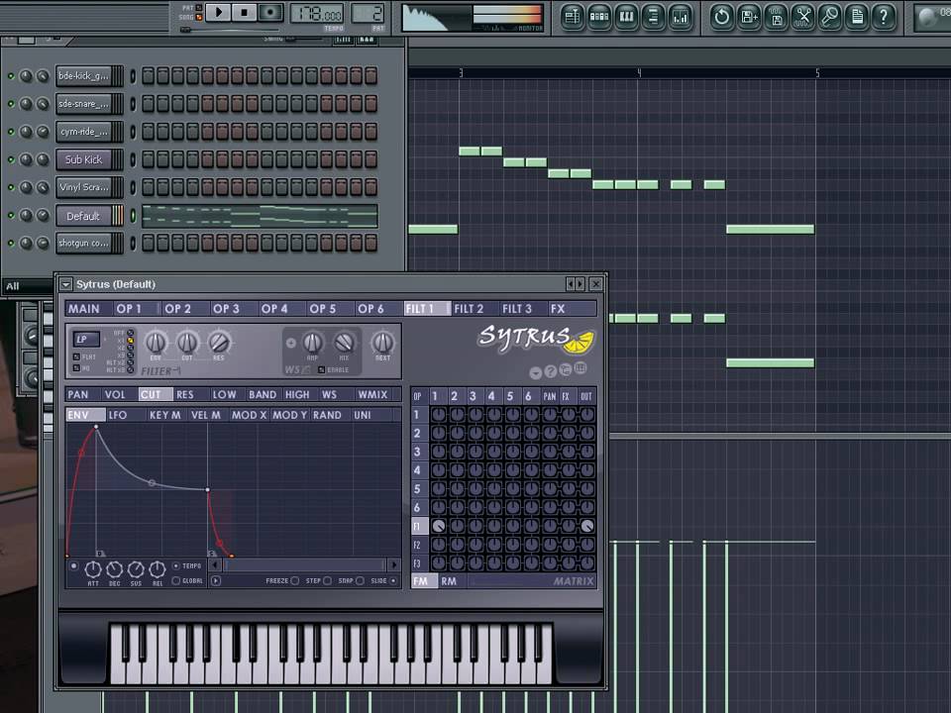Open the audio editor scissors icon

803,17
